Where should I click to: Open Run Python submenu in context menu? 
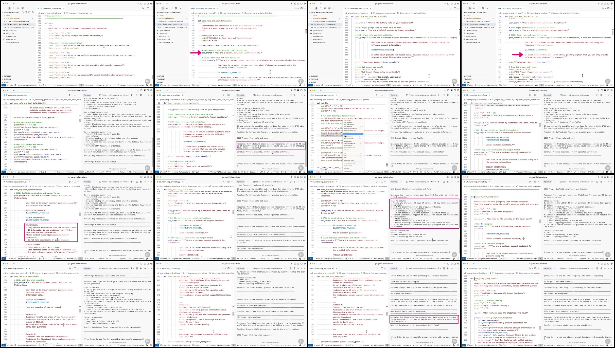click(x=353, y=169)
